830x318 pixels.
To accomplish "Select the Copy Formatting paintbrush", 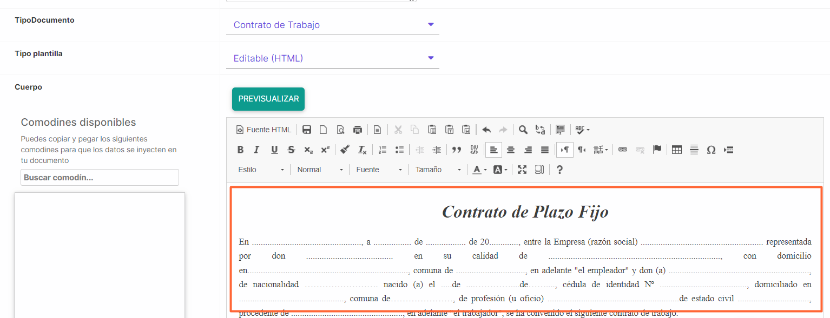I will (x=345, y=150).
